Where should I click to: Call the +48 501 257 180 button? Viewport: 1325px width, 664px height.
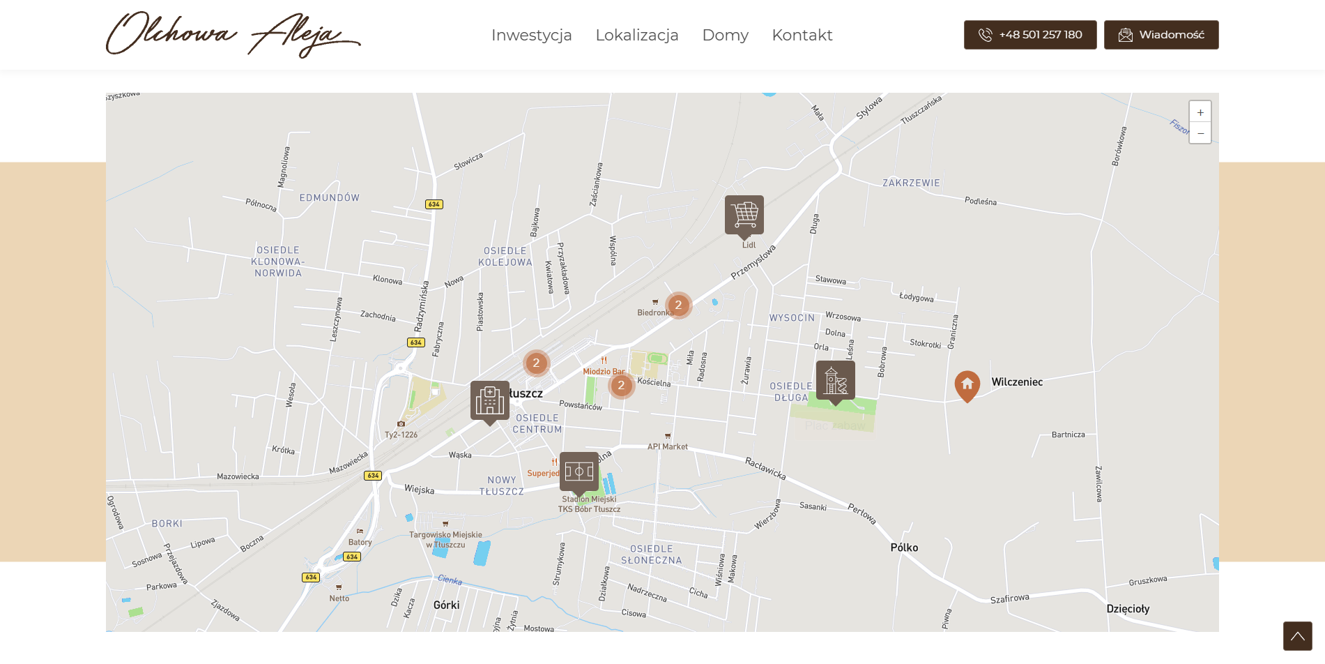pos(1029,35)
